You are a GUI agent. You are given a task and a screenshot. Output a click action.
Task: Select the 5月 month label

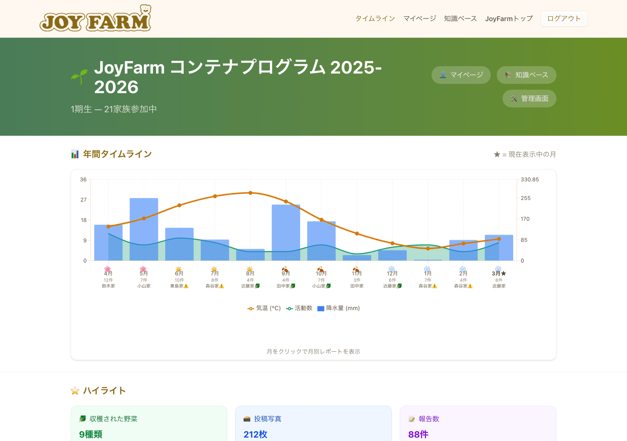[x=144, y=273]
